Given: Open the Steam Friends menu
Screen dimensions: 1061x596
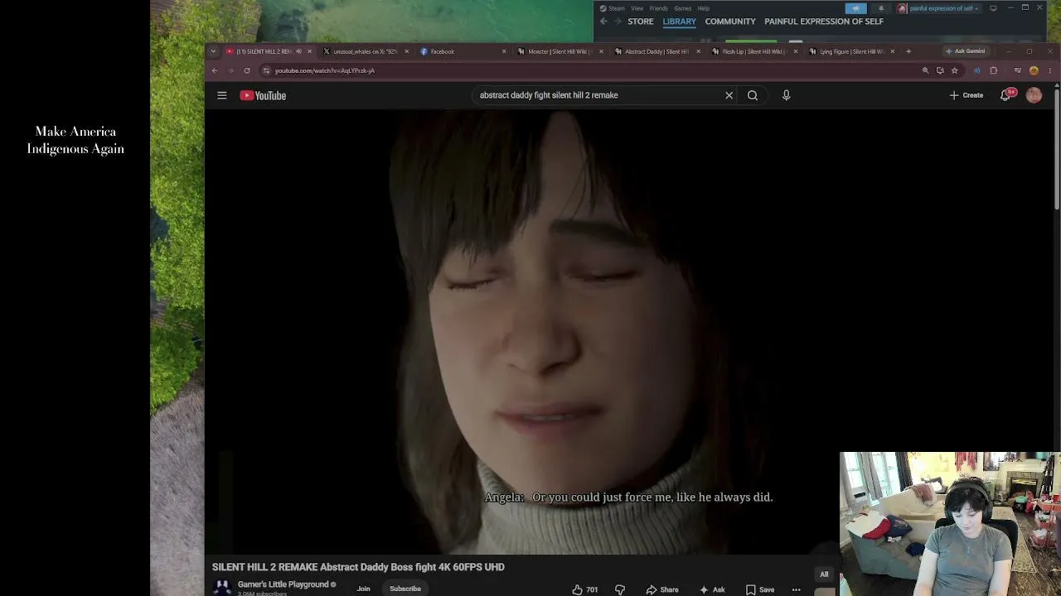Looking at the screenshot, I should tap(659, 8).
